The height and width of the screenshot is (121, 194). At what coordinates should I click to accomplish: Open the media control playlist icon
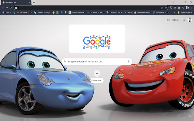pos(183,8)
